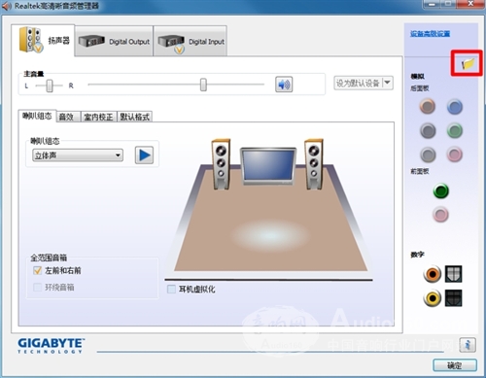Click the yellow digital coaxial connector
The image size is (486, 378).
point(433,297)
